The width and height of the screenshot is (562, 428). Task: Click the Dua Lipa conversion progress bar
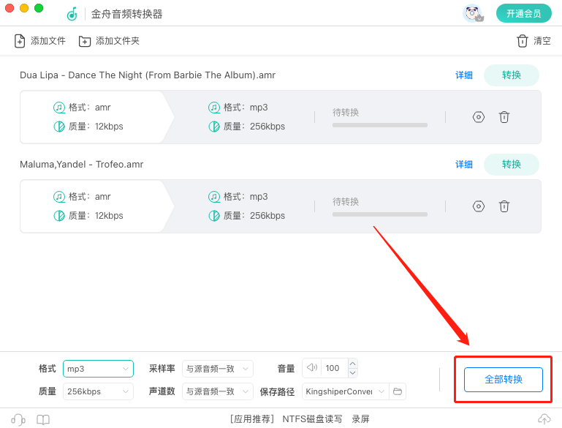click(380, 125)
